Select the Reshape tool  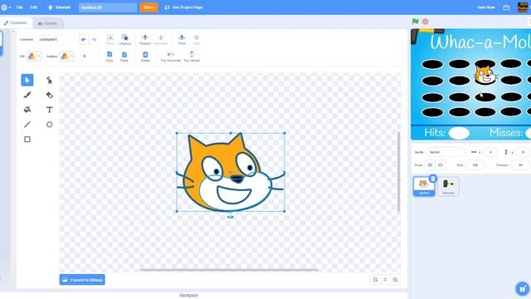(x=50, y=81)
